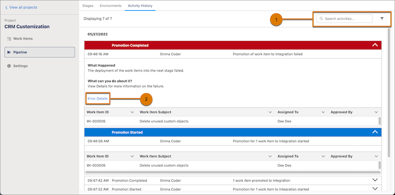
Task: Click the CRM Customization project title
Action: pos(27,27)
